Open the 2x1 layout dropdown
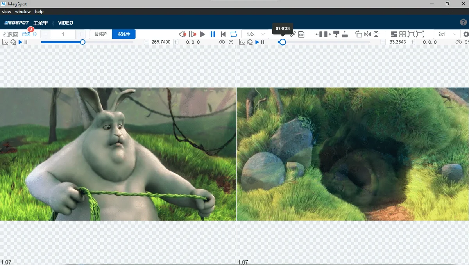Viewport: 469px width, 265px height. [447, 34]
